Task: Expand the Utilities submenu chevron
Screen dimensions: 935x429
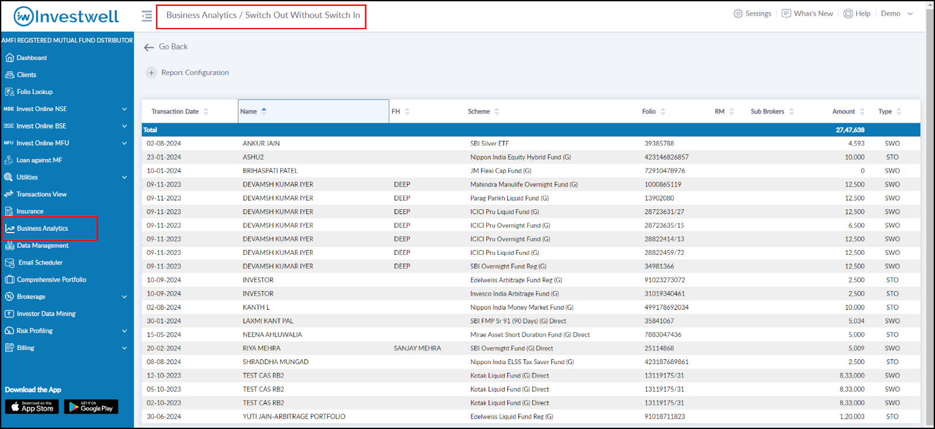Action: pyautogui.click(x=124, y=177)
